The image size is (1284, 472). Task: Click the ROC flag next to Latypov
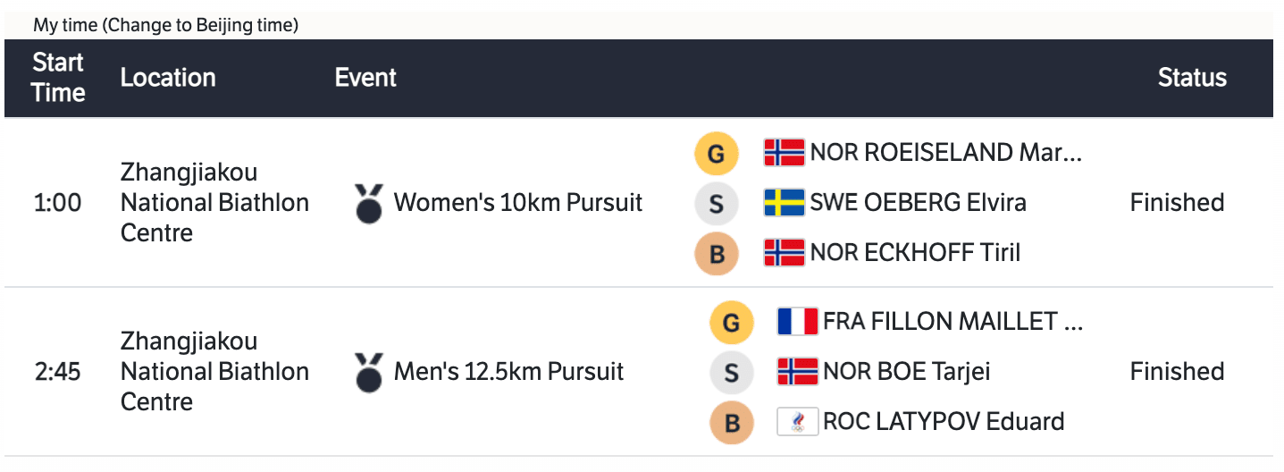click(x=797, y=421)
